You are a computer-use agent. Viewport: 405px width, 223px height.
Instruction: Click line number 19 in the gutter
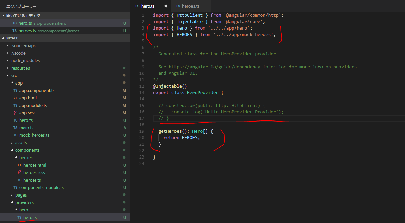142,131
